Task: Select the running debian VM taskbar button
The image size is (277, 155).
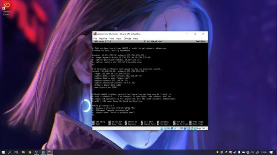Action: tap(50, 152)
